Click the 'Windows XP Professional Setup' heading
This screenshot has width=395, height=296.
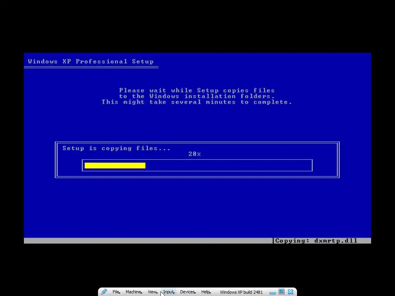91,61
